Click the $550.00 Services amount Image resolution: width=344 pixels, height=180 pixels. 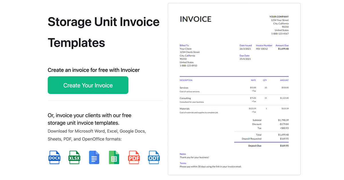tap(285, 88)
